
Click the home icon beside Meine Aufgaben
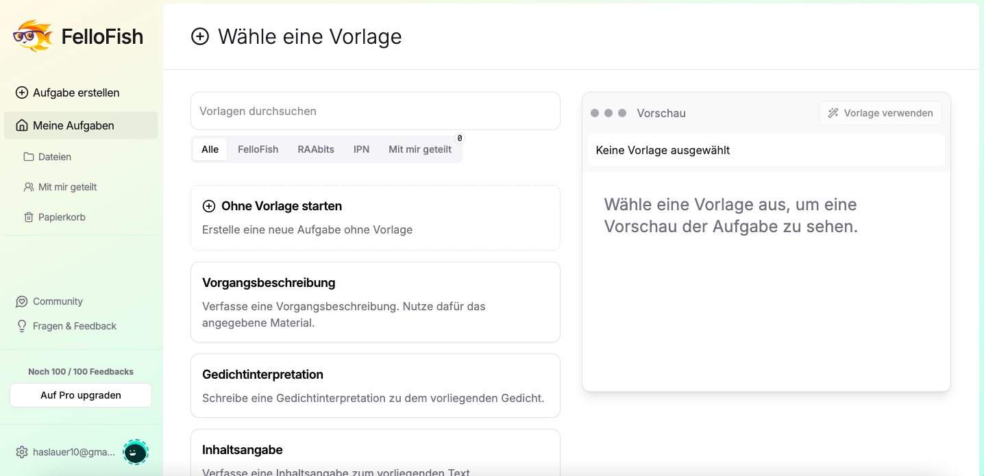pyautogui.click(x=22, y=125)
